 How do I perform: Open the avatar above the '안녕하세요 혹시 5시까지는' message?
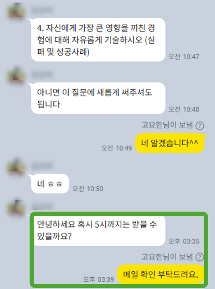[x=16, y=208]
